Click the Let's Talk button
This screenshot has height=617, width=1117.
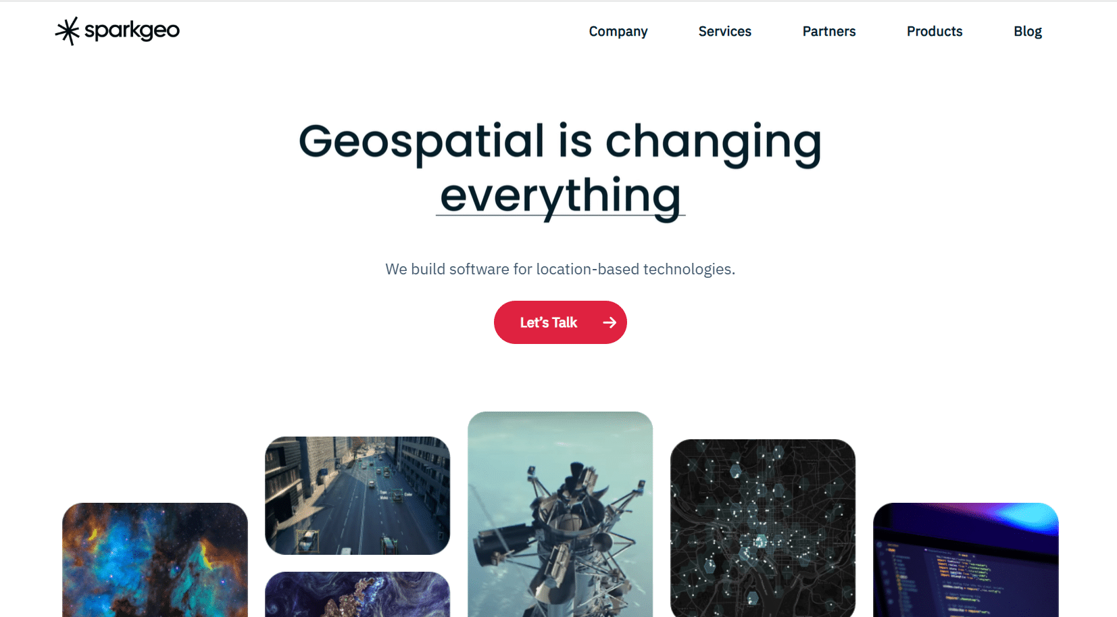tap(560, 322)
